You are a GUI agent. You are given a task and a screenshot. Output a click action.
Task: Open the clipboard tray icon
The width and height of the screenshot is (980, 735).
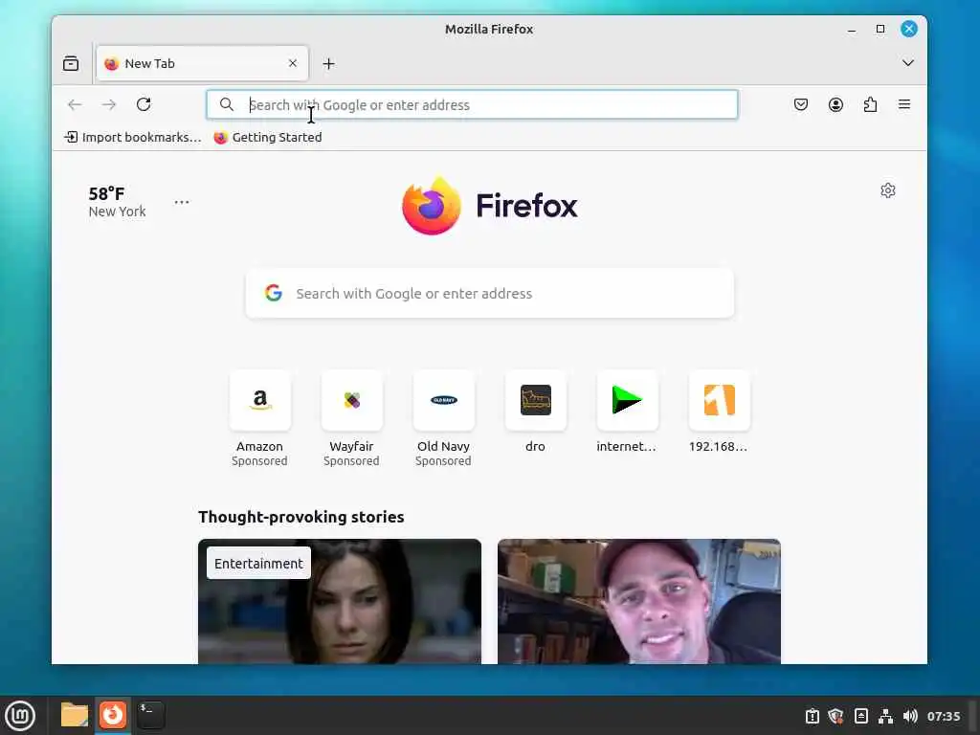812,716
